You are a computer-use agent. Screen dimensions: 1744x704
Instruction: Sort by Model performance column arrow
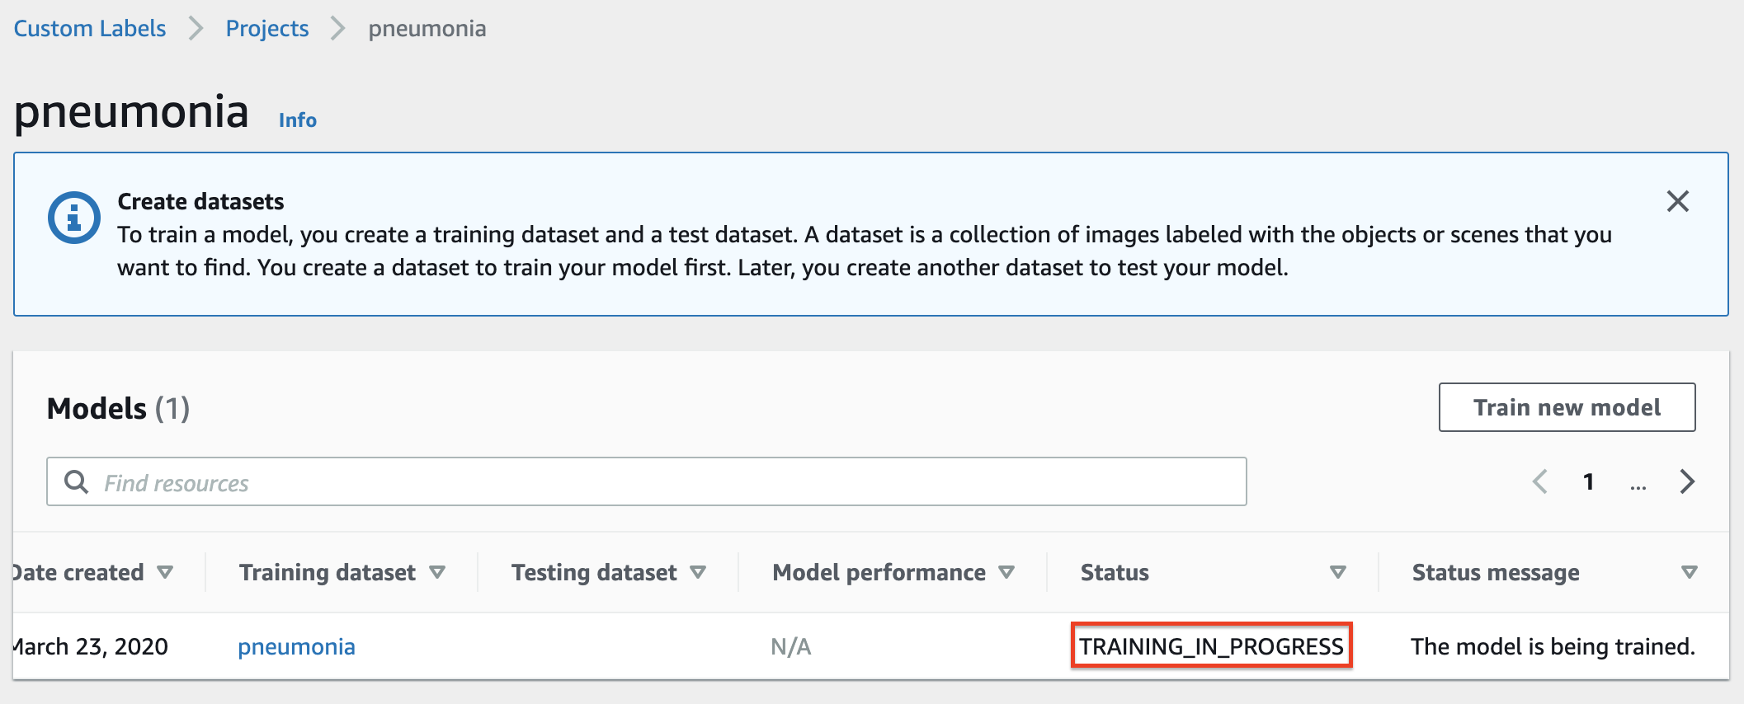click(1006, 572)
